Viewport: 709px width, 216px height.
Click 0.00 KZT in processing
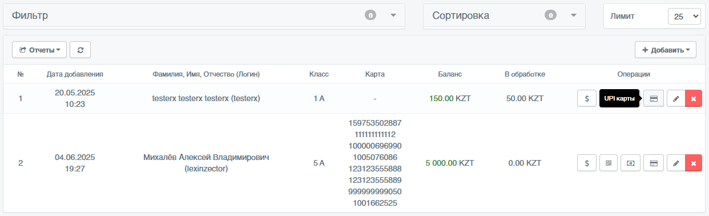coord(525,163)
